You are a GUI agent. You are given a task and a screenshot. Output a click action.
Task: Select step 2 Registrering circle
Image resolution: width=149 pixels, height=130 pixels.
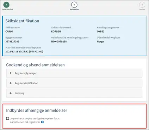[74, 5]
